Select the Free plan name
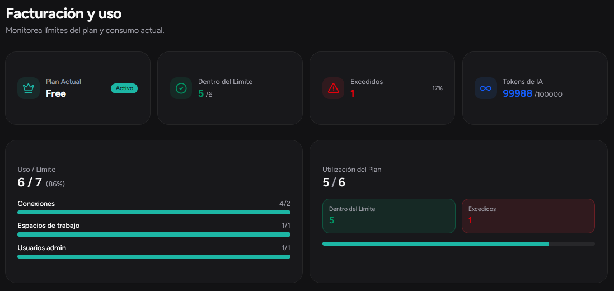614x291 pixels. coord(56,93)
